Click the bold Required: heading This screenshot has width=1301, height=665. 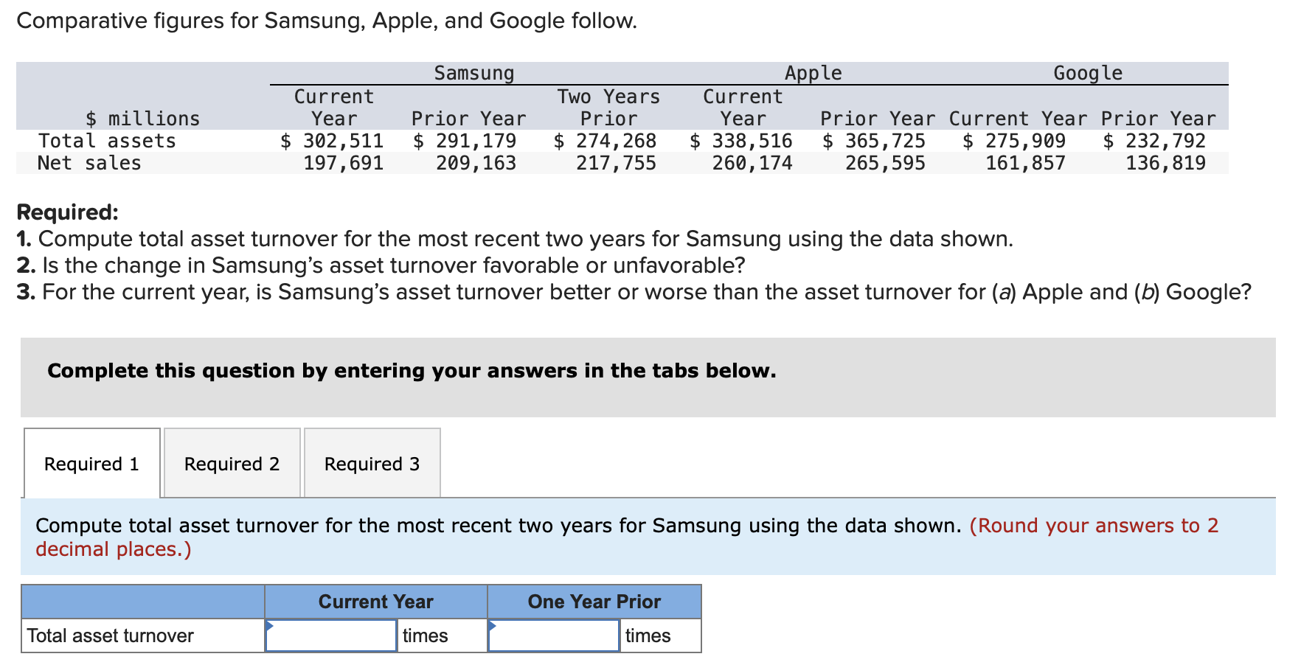coord(67,212)
